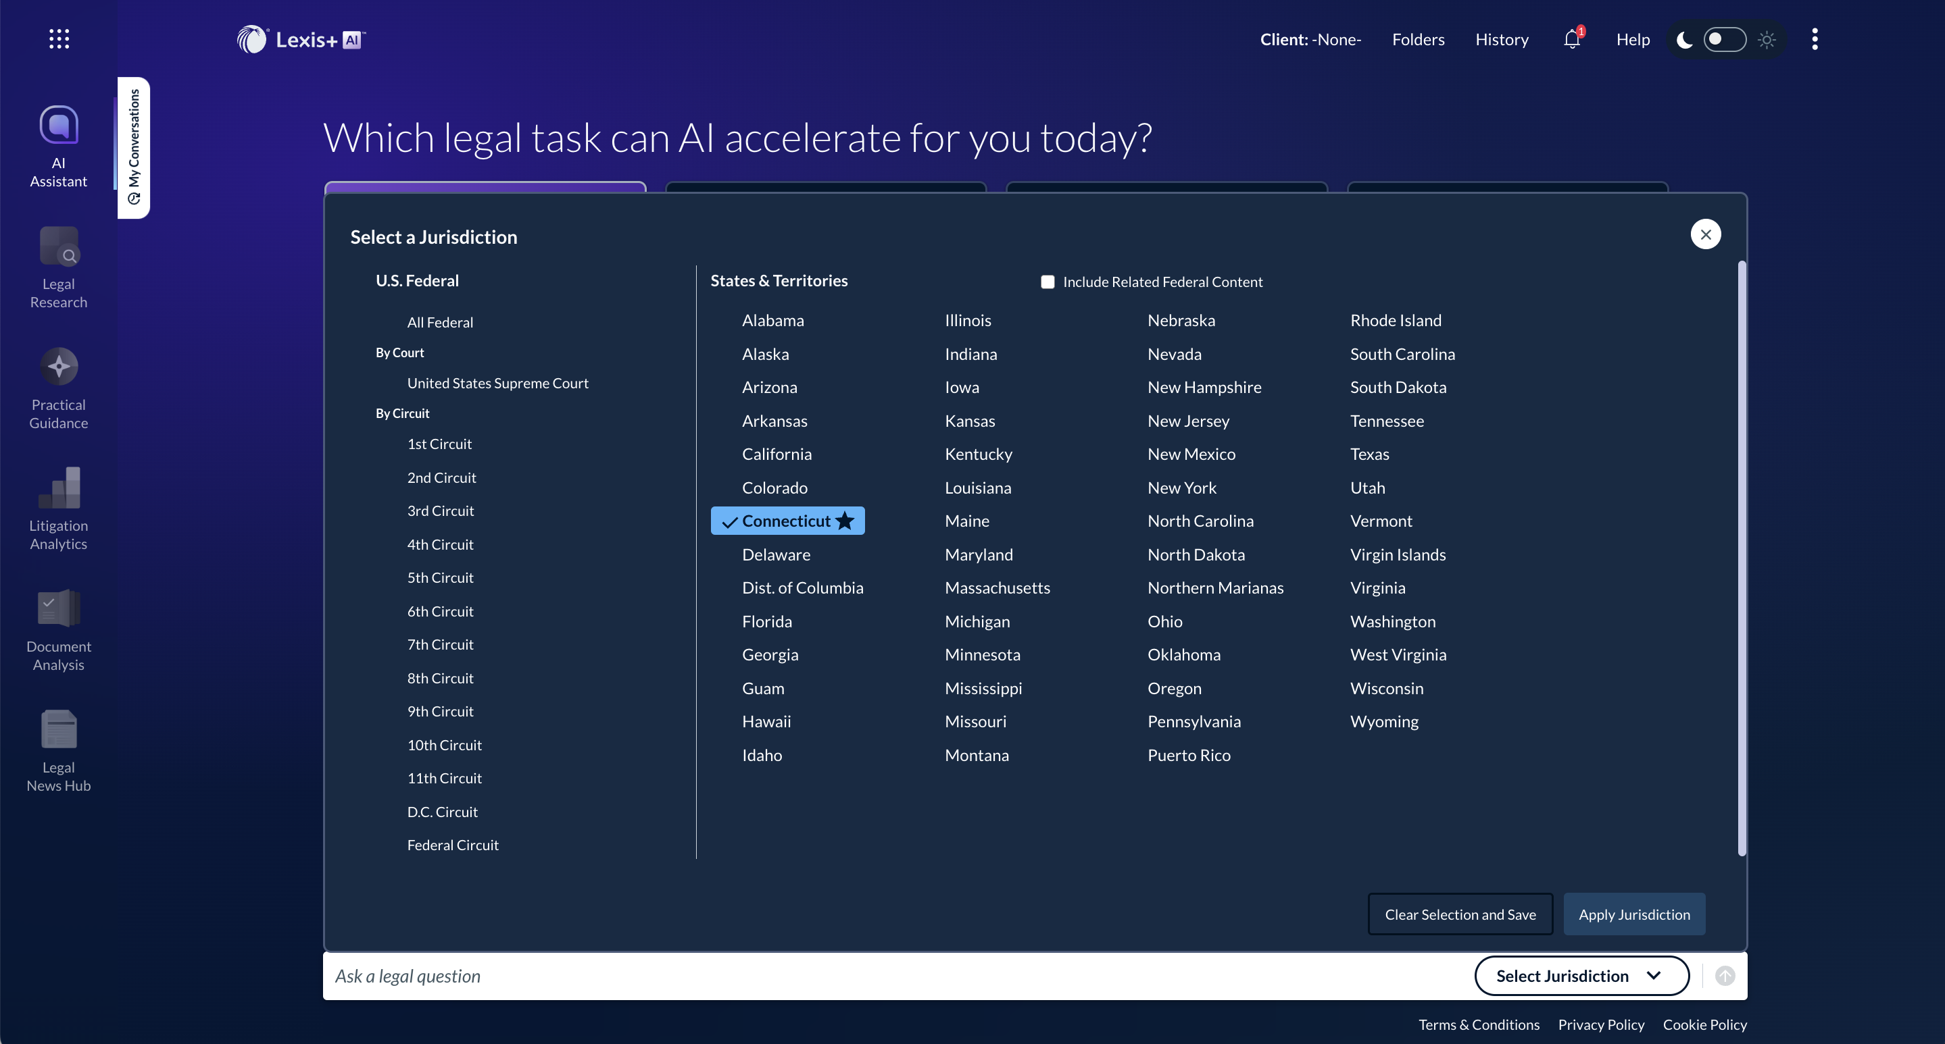Select California

click(x=777, y=453)
